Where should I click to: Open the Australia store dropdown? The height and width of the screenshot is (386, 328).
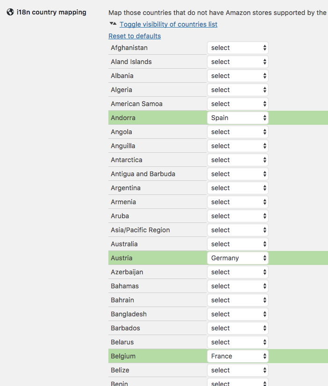pos(238,244)
